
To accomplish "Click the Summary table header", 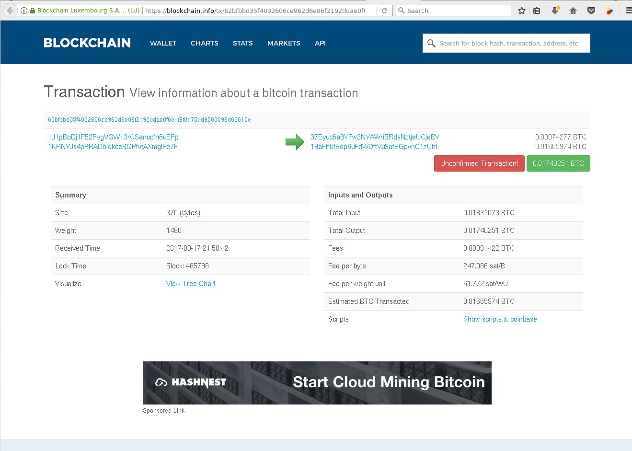I will click(x=181, y=195).
